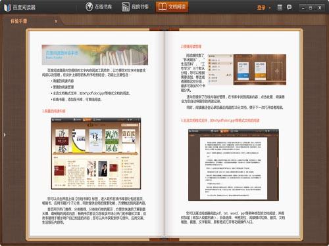The width and height of the screenshot is (329, 246).
Task: Minimize the Baidu Reader window
Action: point(303,8)
